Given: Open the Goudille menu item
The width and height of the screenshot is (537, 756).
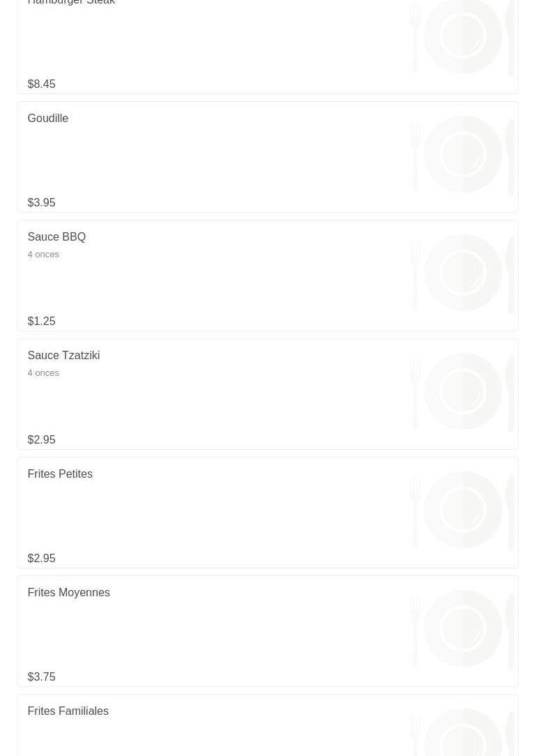Looking at the screenshot, I should pos(48,119).
